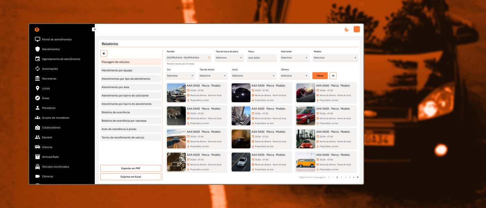Click the orange app logo in sidebar
Image resolution: width=486 pixels, height=208 pixels.
[x=37, y=29]
